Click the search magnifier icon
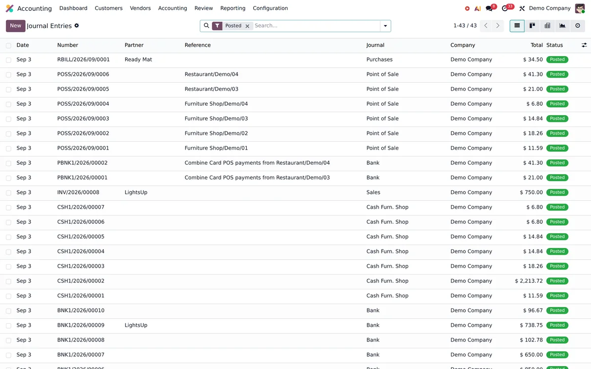This screenshot has height=369, width=591. pyautogui.click(x=206, y=26)
